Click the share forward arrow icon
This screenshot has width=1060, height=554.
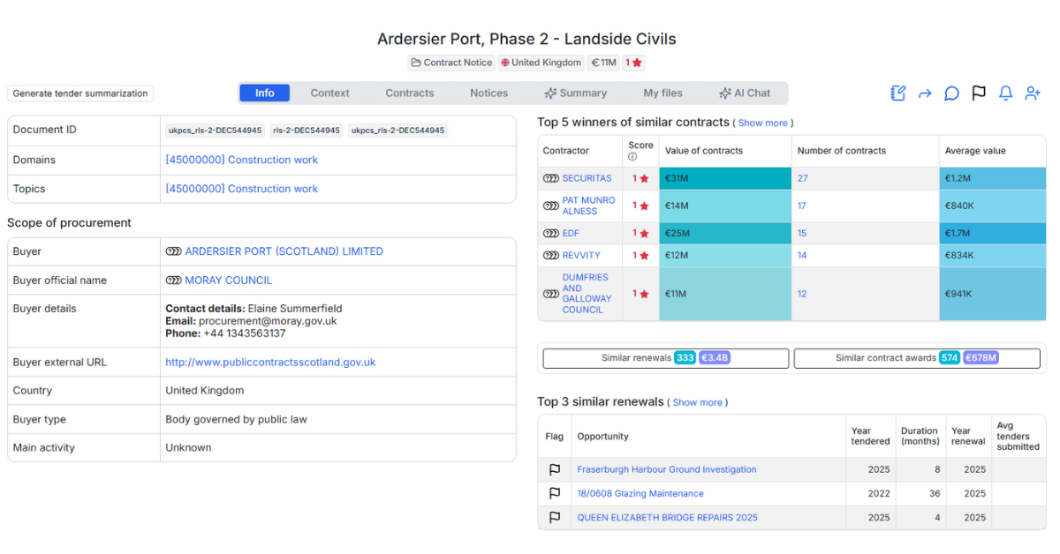tap(925, 94)
